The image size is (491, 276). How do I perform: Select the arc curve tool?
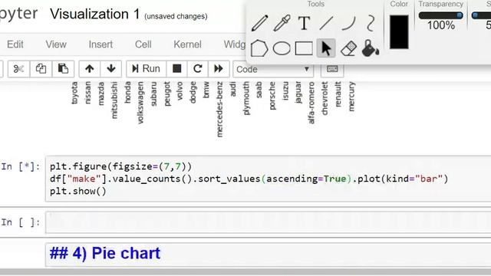[x=348, y=23]
